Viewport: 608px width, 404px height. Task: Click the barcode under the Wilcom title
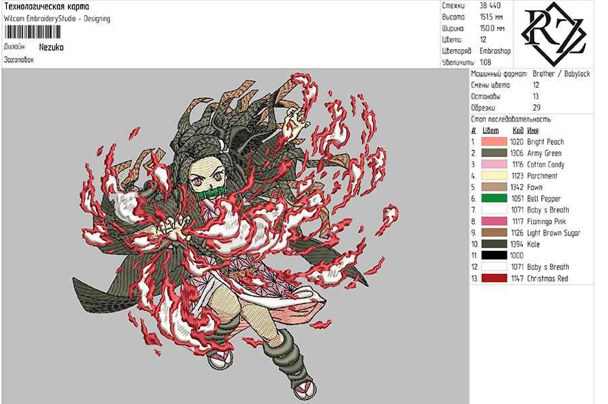point(32,32)
